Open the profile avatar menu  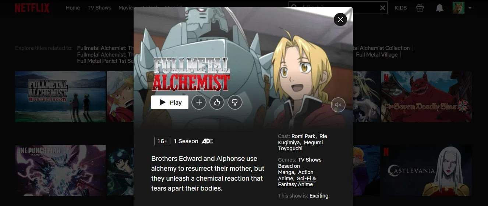(x=459, y=8)
